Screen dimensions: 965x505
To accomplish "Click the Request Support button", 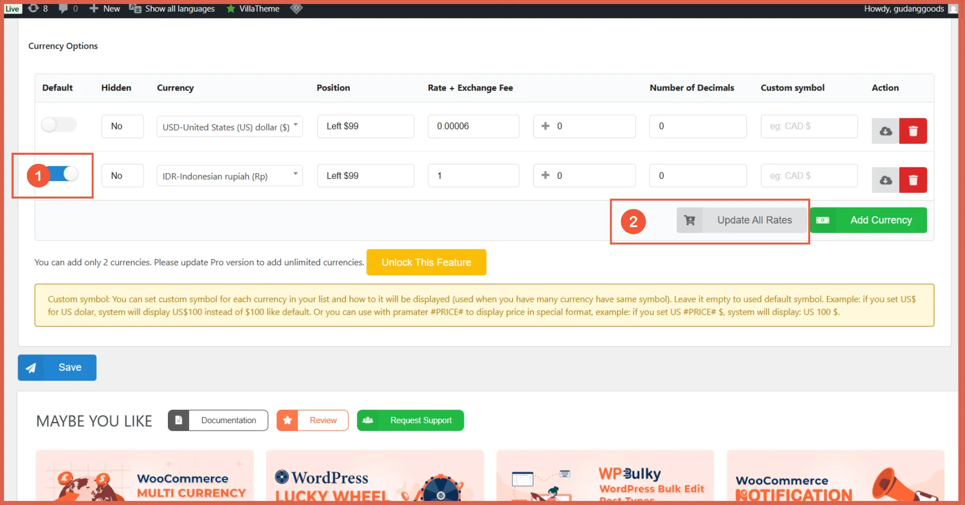I will click(x=410, y=420).
